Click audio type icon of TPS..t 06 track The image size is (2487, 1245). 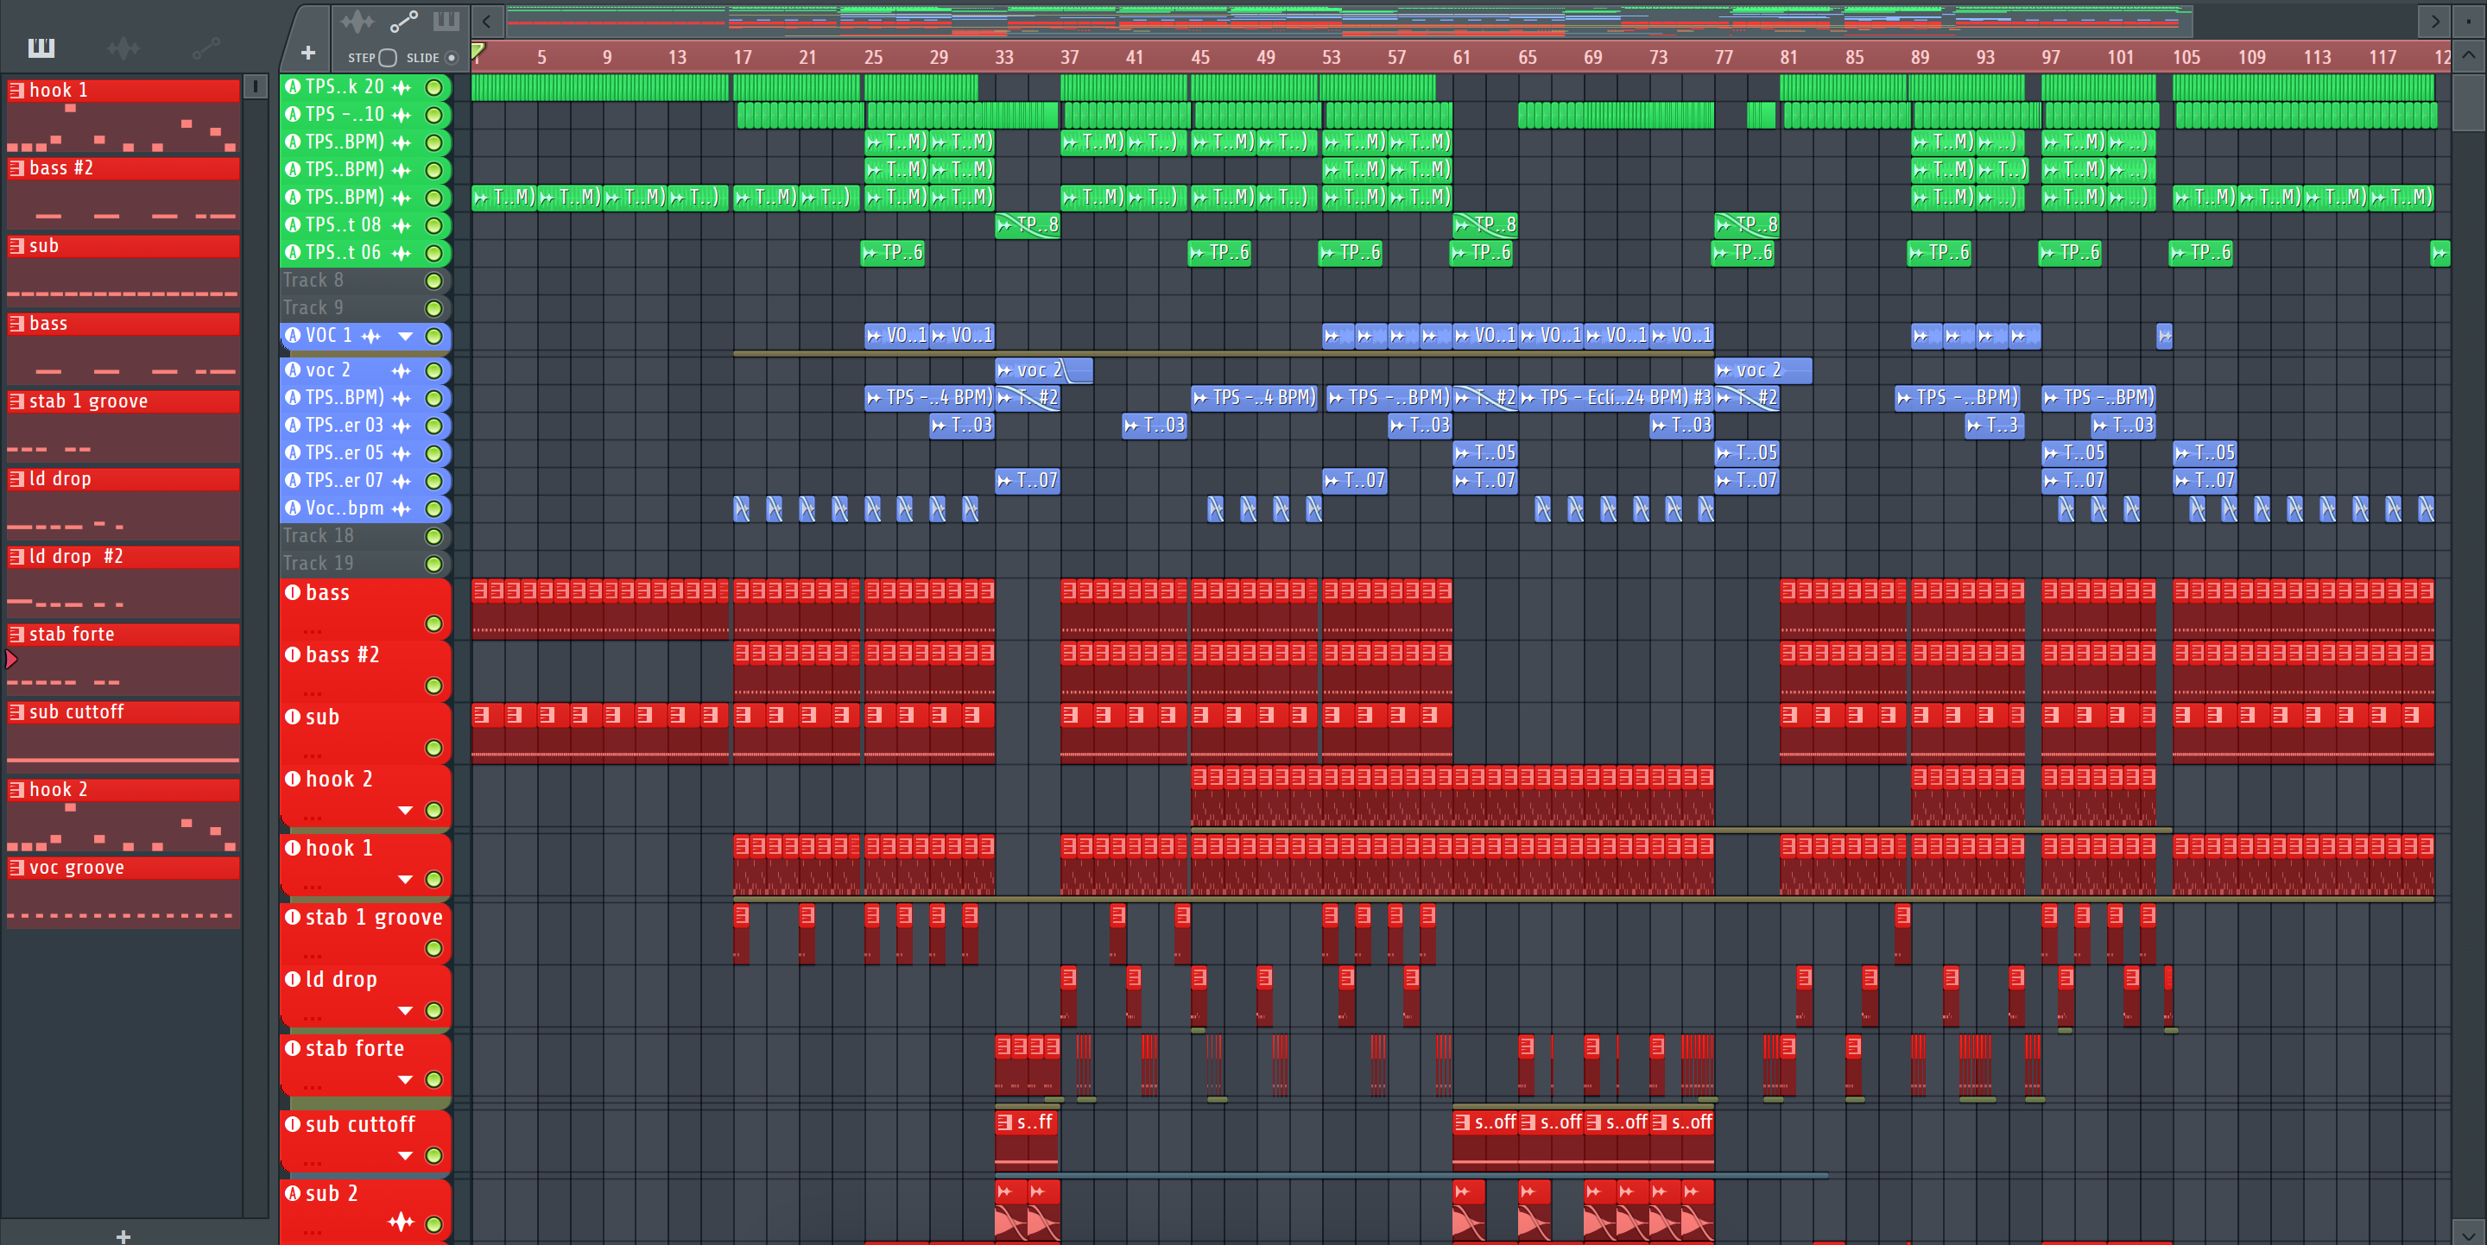(293, 253)
